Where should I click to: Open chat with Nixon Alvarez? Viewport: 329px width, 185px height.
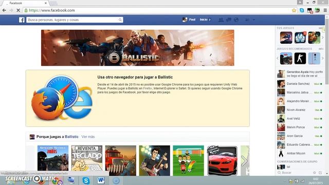300,110
